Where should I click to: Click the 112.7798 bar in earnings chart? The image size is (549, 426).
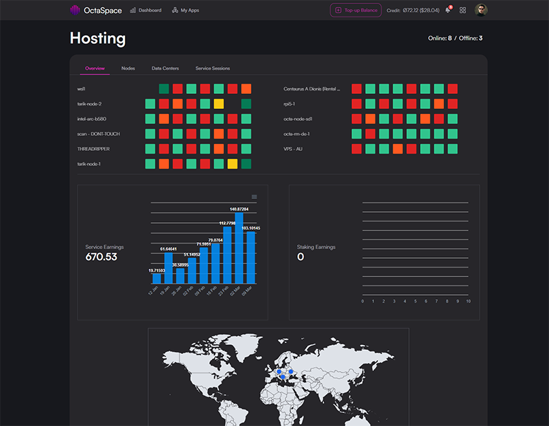(227, 255)
